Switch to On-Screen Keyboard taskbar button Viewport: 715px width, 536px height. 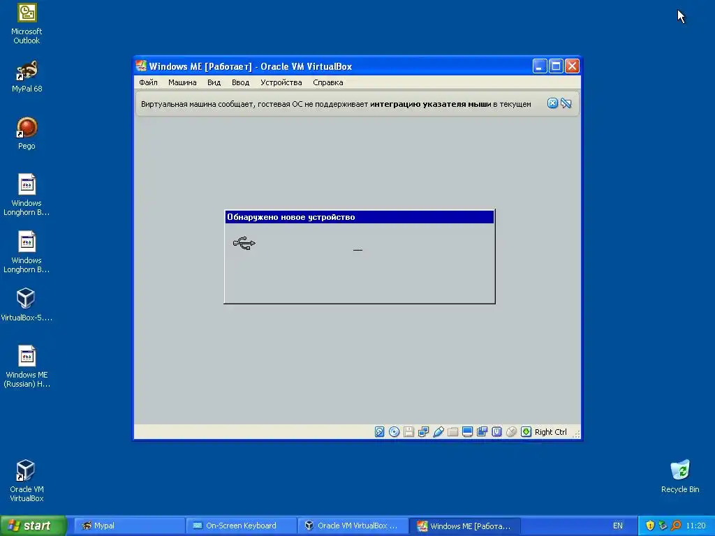[241, 526]
